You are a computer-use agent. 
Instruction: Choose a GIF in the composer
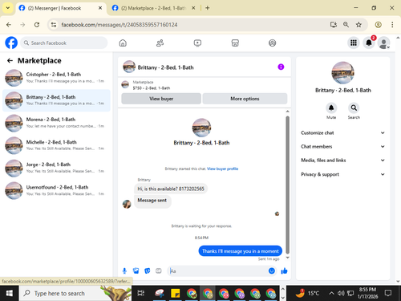(x=159, y=271)
